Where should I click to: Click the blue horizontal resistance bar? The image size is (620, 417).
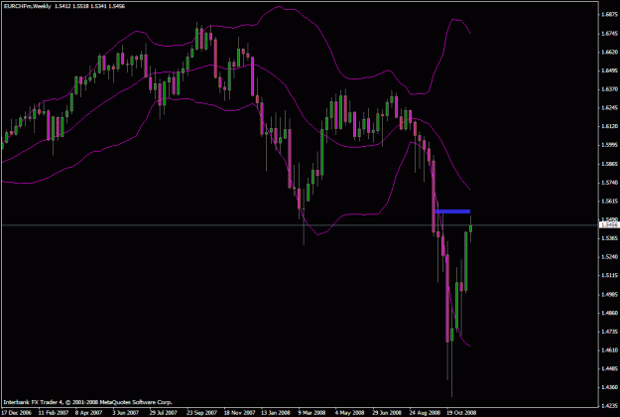click(452, 211)
